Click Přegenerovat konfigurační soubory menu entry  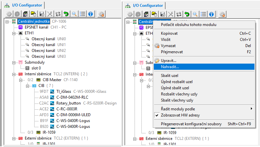point(191,124)
